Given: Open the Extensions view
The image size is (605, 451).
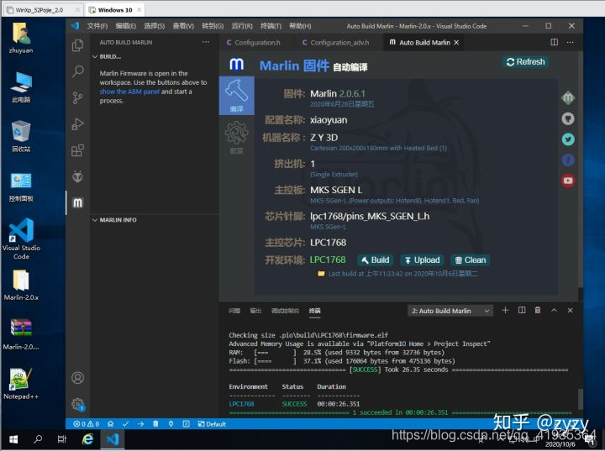Looking at the screenshot, I should tap(77, 150).
